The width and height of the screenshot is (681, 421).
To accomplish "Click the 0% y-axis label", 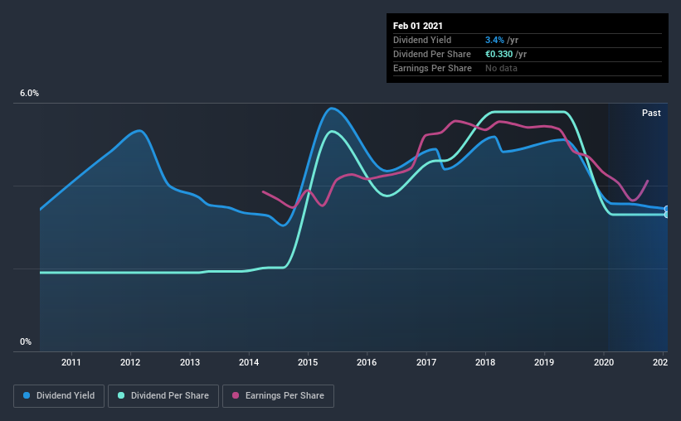I will click(26, 342).
